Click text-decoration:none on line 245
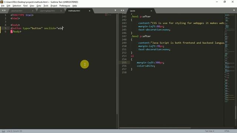Image resolution: width=237 pixels, height=133 pixels. [x=154, y=30]
